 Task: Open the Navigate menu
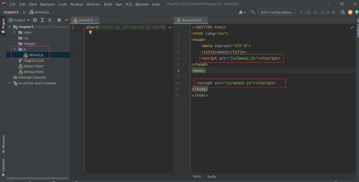47,4
